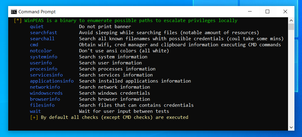Viewport: 302px width, 137px height.
Task: Click 'Search processes information' description
Action: coord(117,69)
